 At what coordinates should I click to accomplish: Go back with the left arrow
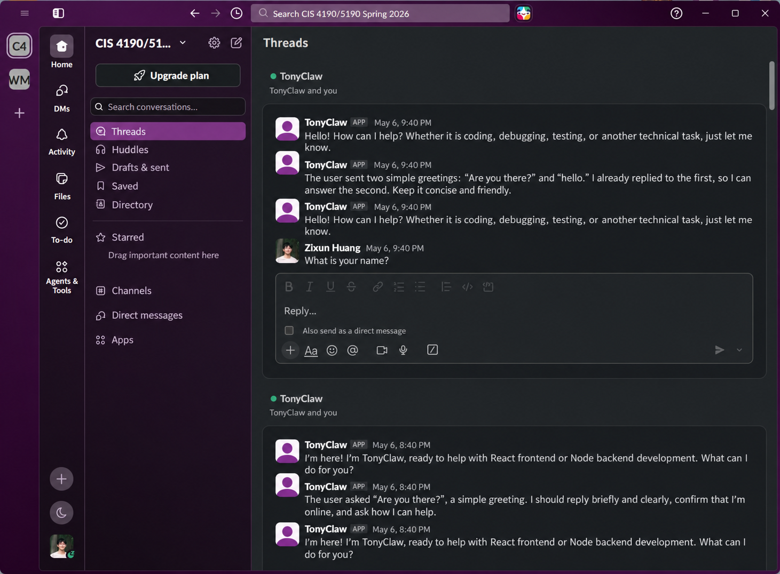click(x=195, y=13)
